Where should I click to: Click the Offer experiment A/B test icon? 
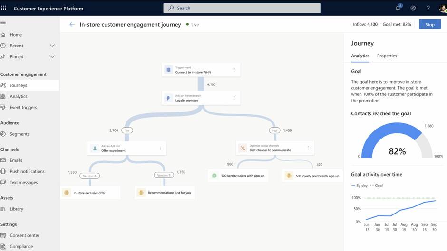click(x=94, y=148)
